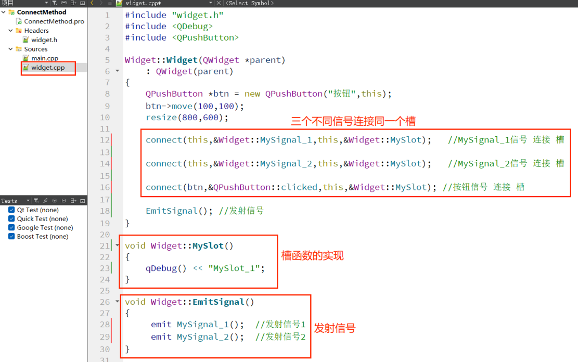Click the ConnectMethod project folder icon
578x362 pixels.
tap(12, 12)
